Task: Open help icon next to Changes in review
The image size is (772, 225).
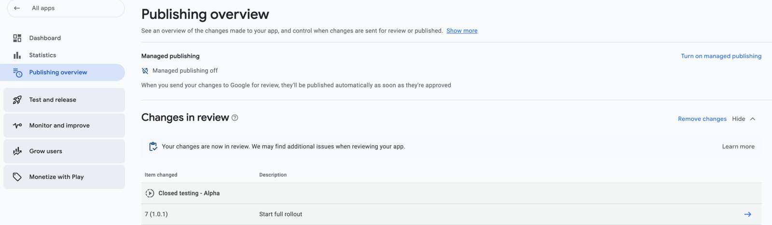Action: coord(235,118)
